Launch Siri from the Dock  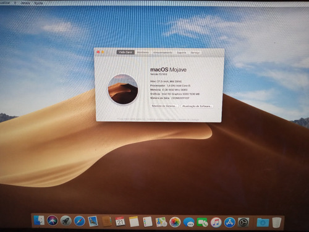(53, 221)
